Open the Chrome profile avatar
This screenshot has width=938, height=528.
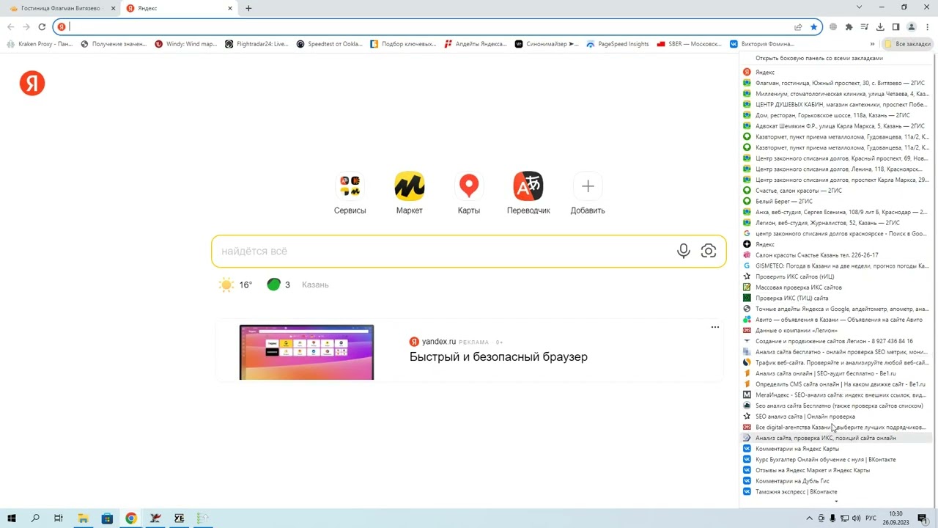point(912,27)
